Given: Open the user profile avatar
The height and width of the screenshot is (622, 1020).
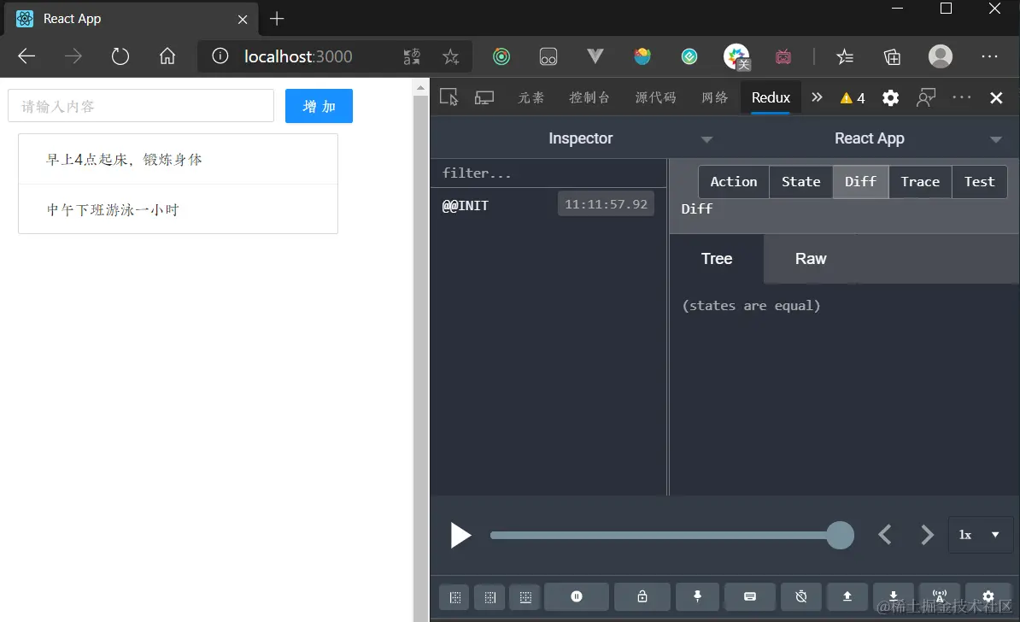Looking at the screenshot, I should click(x=940, y=56).
